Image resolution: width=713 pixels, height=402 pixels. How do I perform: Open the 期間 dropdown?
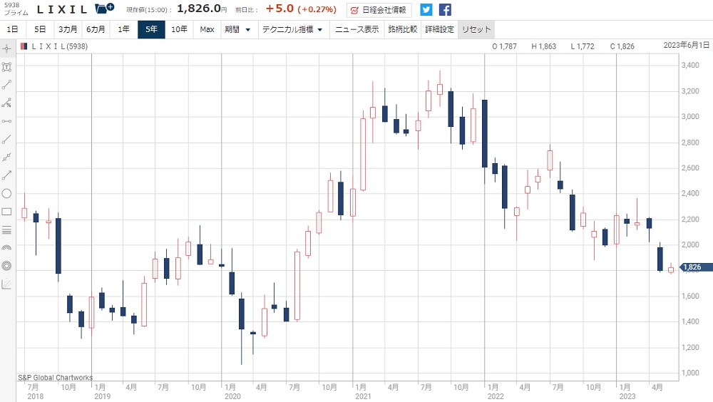[238, 29]
